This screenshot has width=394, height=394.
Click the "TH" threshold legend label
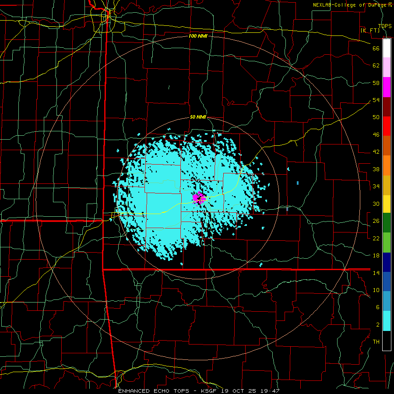[376, 342]
